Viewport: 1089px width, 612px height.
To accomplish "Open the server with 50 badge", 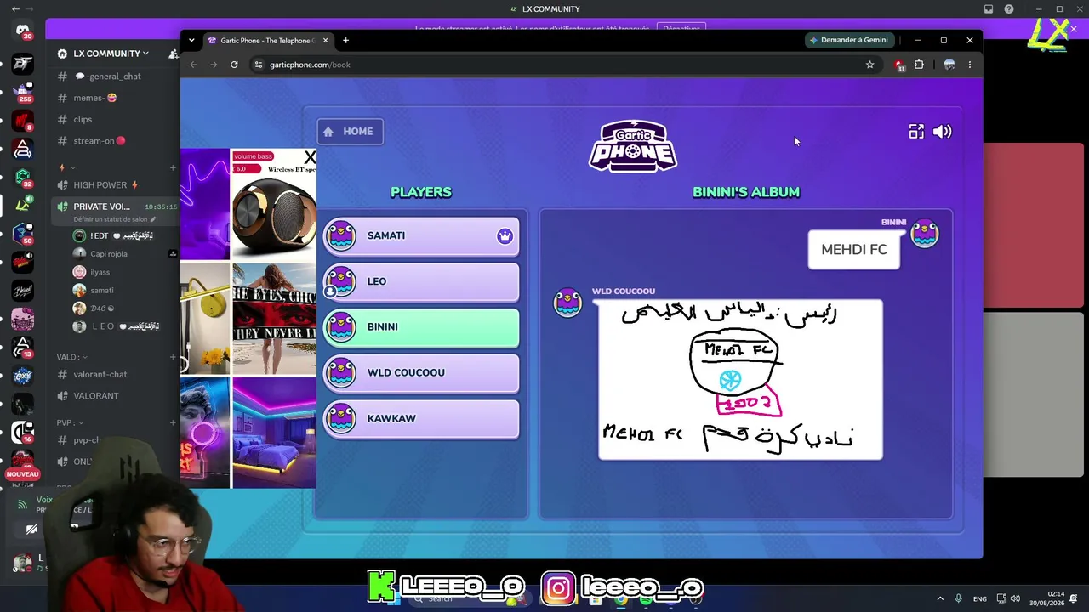I will pos(23,234).
